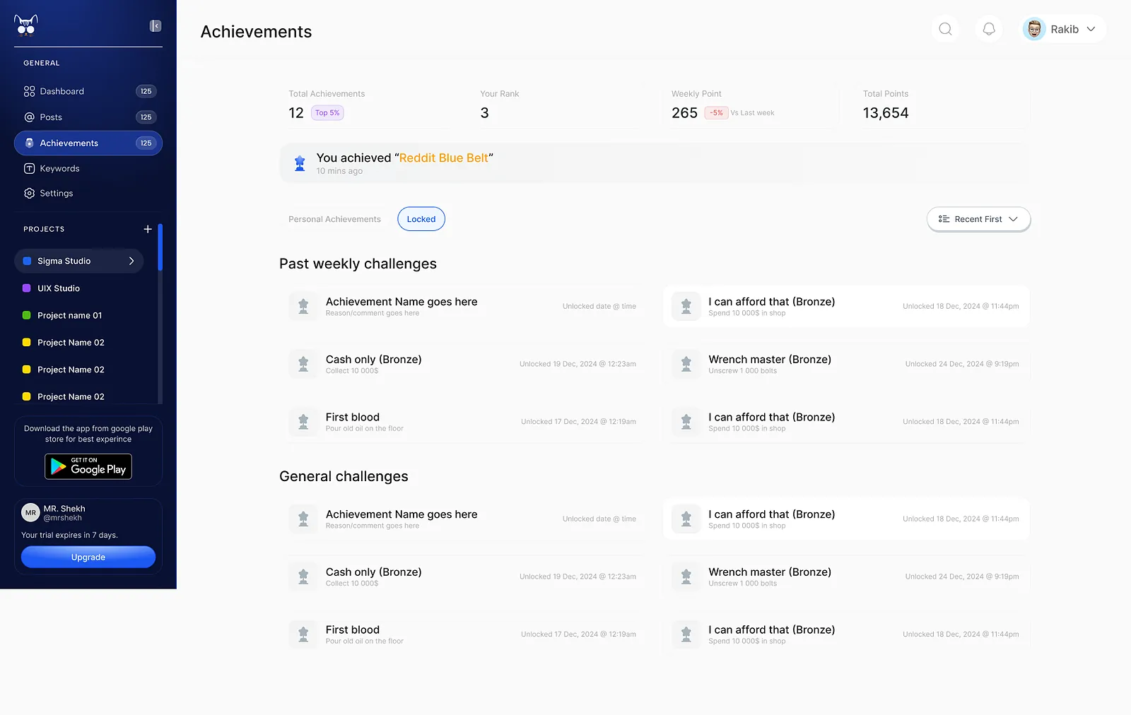The width and height of the screenshot is (1131, 715).
Task: Click the cat logo in sidebar
Action: click(26, 25)
